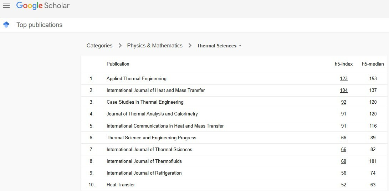Open h5-index for Thermal Science and Engineering Progress
Viewport: 389px width, 191px height.
pyautogui.click(x=343, y=138)
